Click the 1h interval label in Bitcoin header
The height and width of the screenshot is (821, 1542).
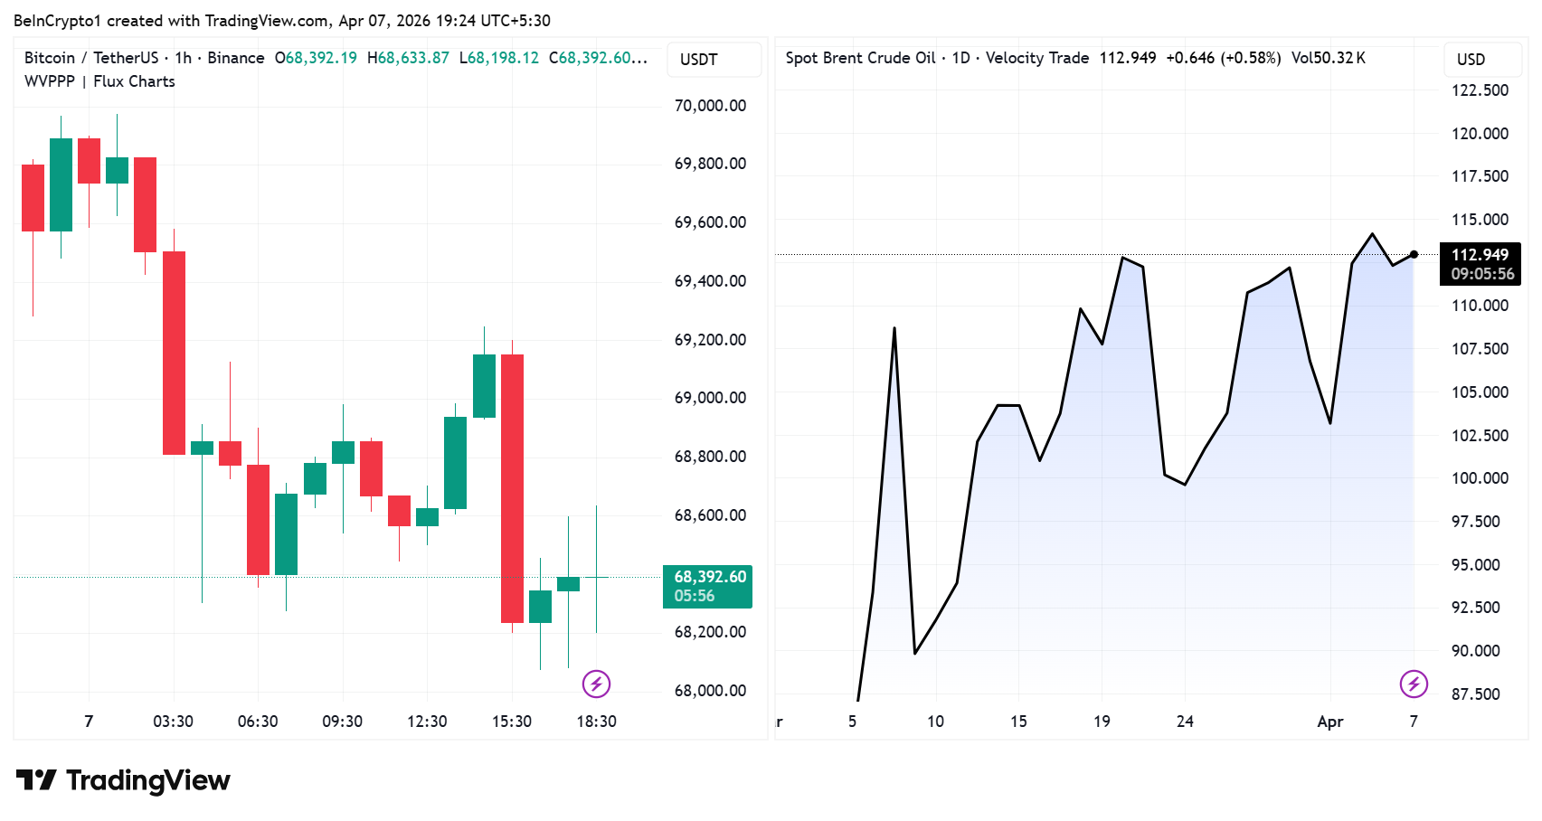pos(184,58)
